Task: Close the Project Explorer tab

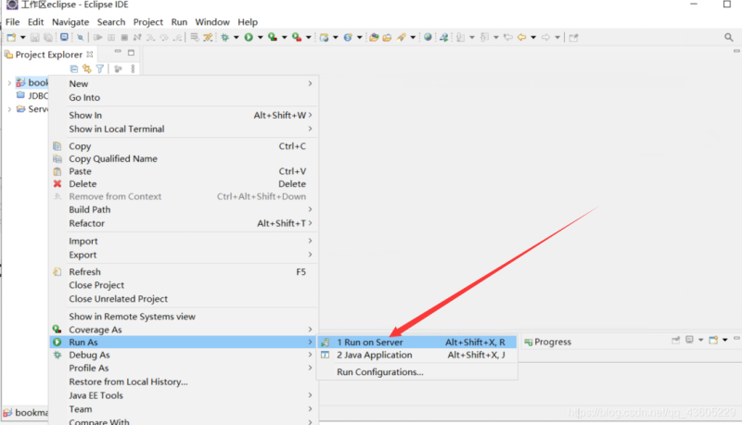Action: click(x=89, y=55)
